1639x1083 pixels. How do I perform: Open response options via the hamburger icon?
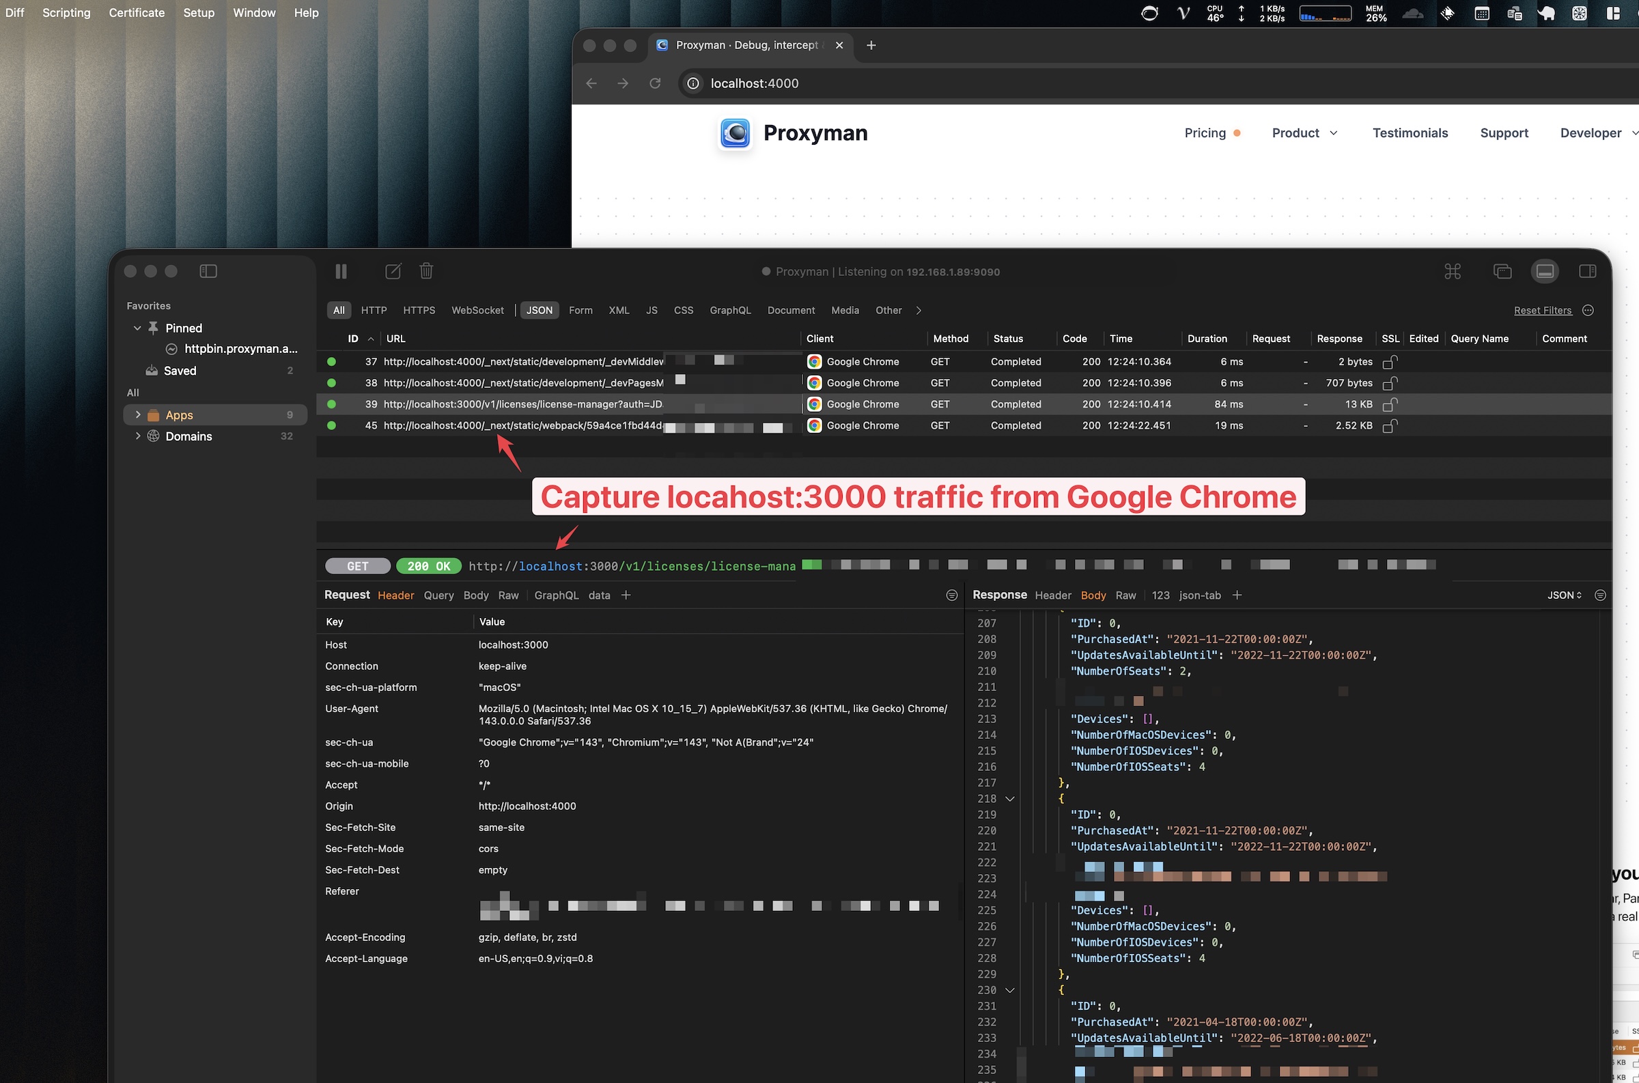click(x=1601, y=595)
